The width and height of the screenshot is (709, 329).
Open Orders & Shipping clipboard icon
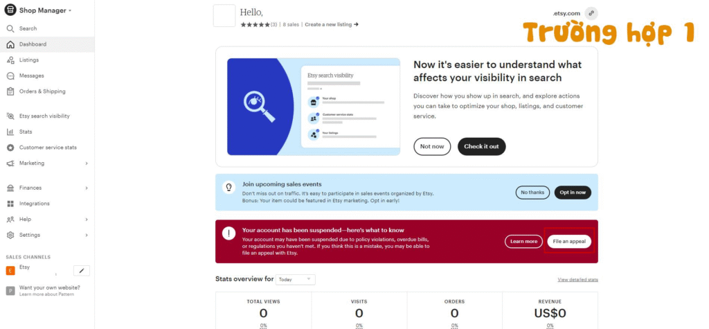pos(10,91)
